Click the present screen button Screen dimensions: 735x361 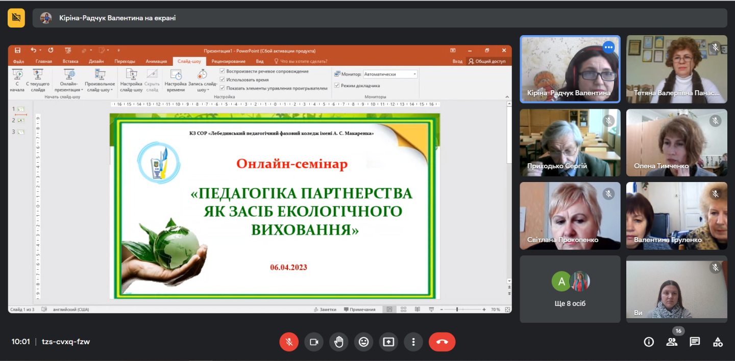click(388, 342)
